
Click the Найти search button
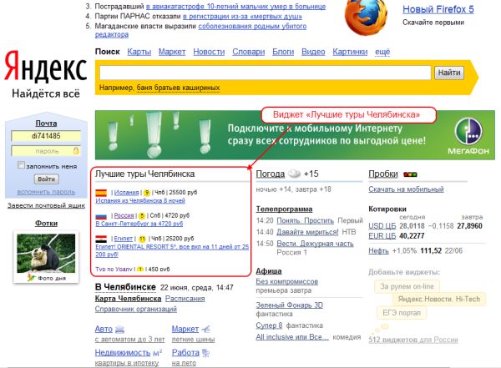tap(449, 73)
